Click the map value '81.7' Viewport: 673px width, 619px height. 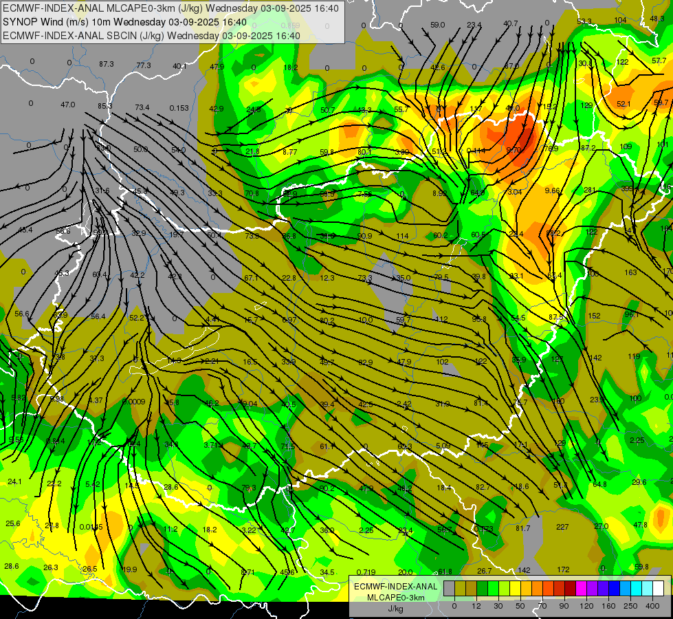522,528
